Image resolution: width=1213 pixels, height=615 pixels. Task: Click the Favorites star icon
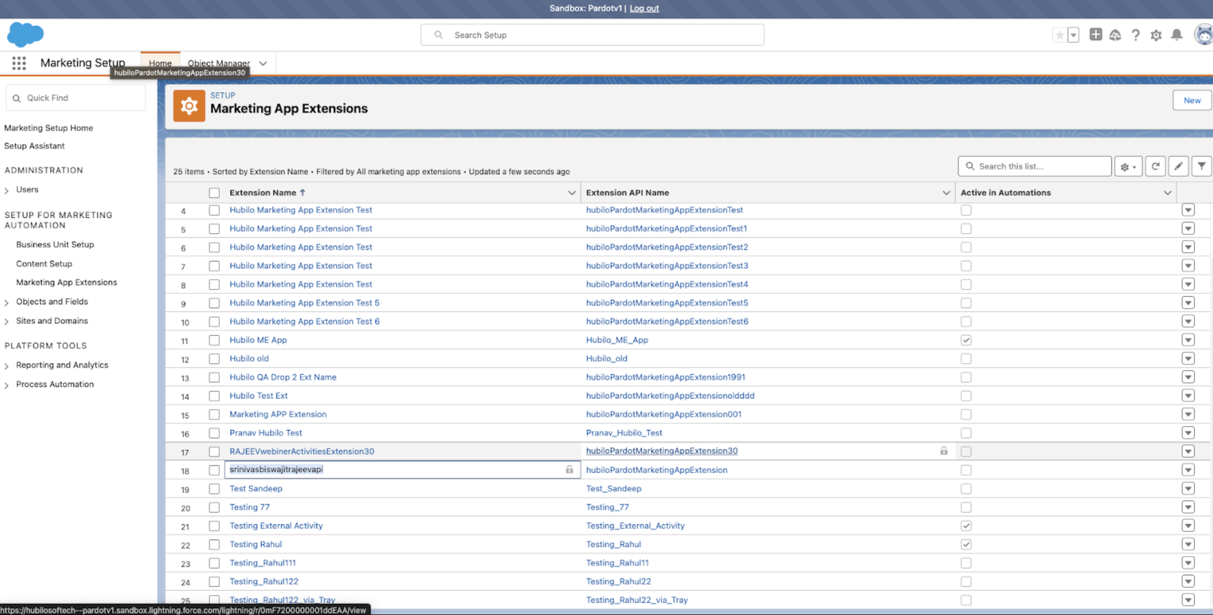coord(1060,35)
